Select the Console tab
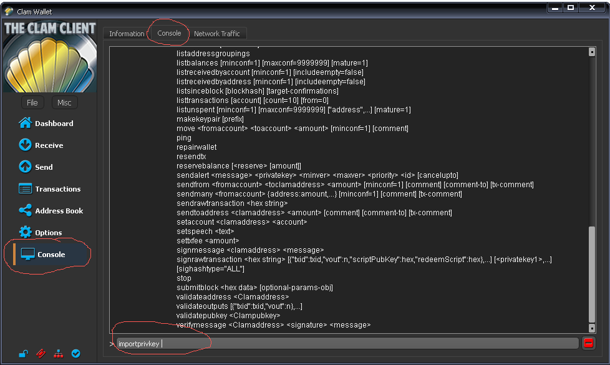Screen dimensions: 610x365 tap(169, 33)
